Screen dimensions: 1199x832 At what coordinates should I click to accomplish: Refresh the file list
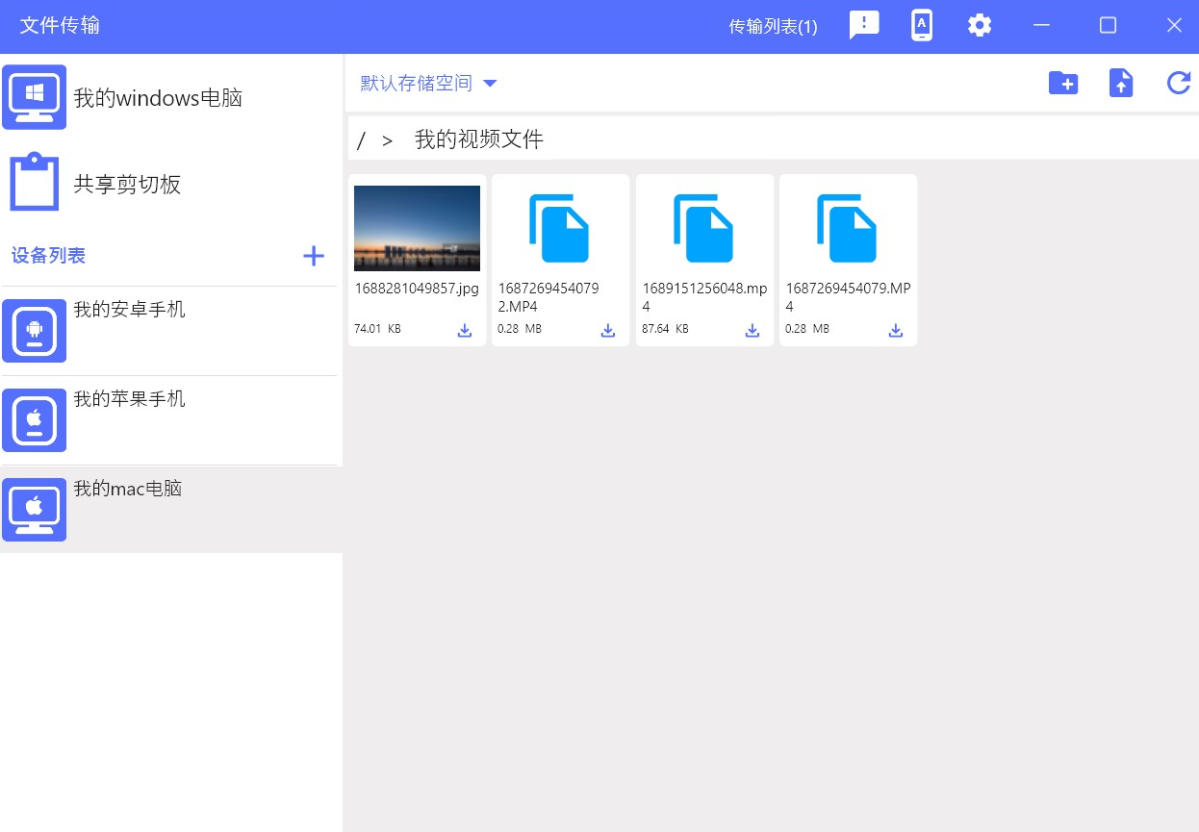pyautogui.click(x=1179, y=84)
